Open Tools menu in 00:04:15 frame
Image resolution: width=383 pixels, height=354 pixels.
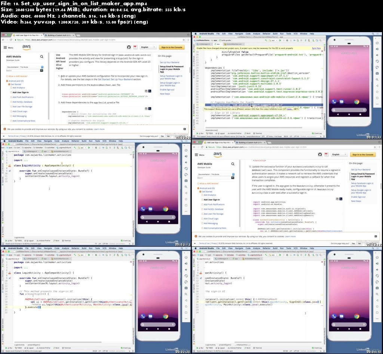point(288,248)
